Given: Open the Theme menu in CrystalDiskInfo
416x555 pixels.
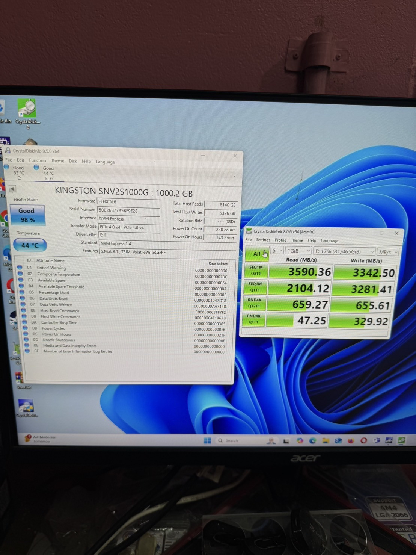Looking at the screenshot, I should pyautogui.click(x=57, y=161).
